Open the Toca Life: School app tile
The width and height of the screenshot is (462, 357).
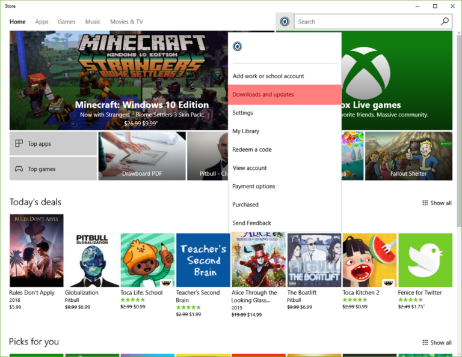(147, 260)
